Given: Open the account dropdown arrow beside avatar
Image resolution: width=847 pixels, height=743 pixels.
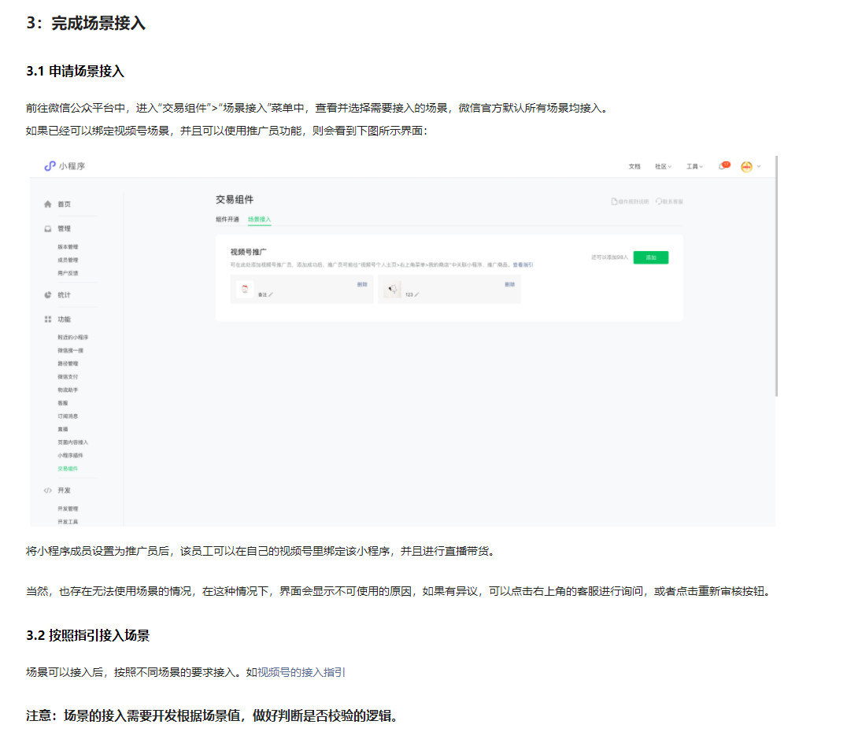Looking at the screenshot, I should [x=759, y=166].
